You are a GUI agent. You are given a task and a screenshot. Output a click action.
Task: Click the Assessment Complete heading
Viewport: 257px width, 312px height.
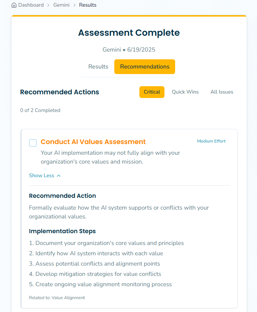(129, 33)
